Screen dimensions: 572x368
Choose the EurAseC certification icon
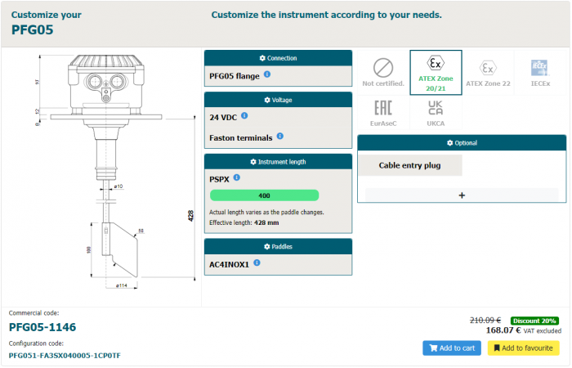tap(383, 114)
